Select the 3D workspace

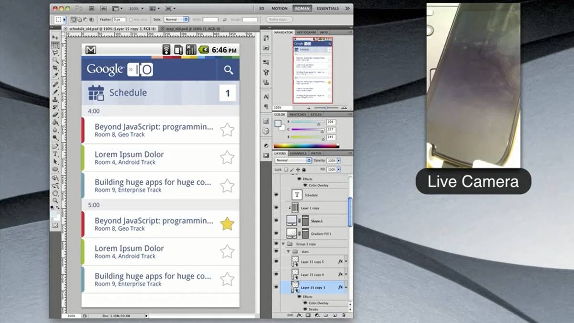point(262,8)
